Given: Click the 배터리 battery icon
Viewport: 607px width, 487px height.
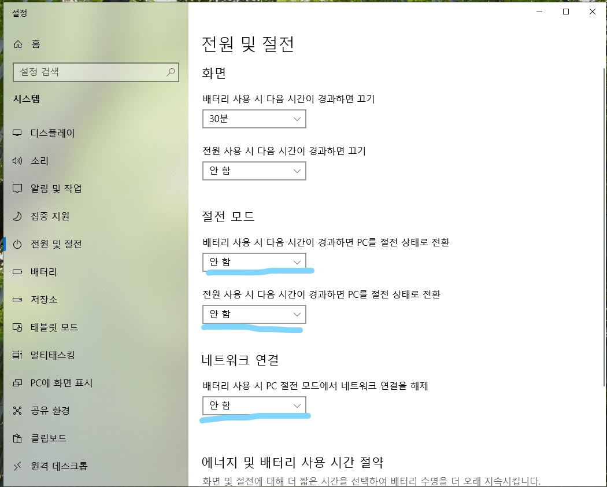Looking at the screenshot, I should pyautogui.click(x=17, y=272).
